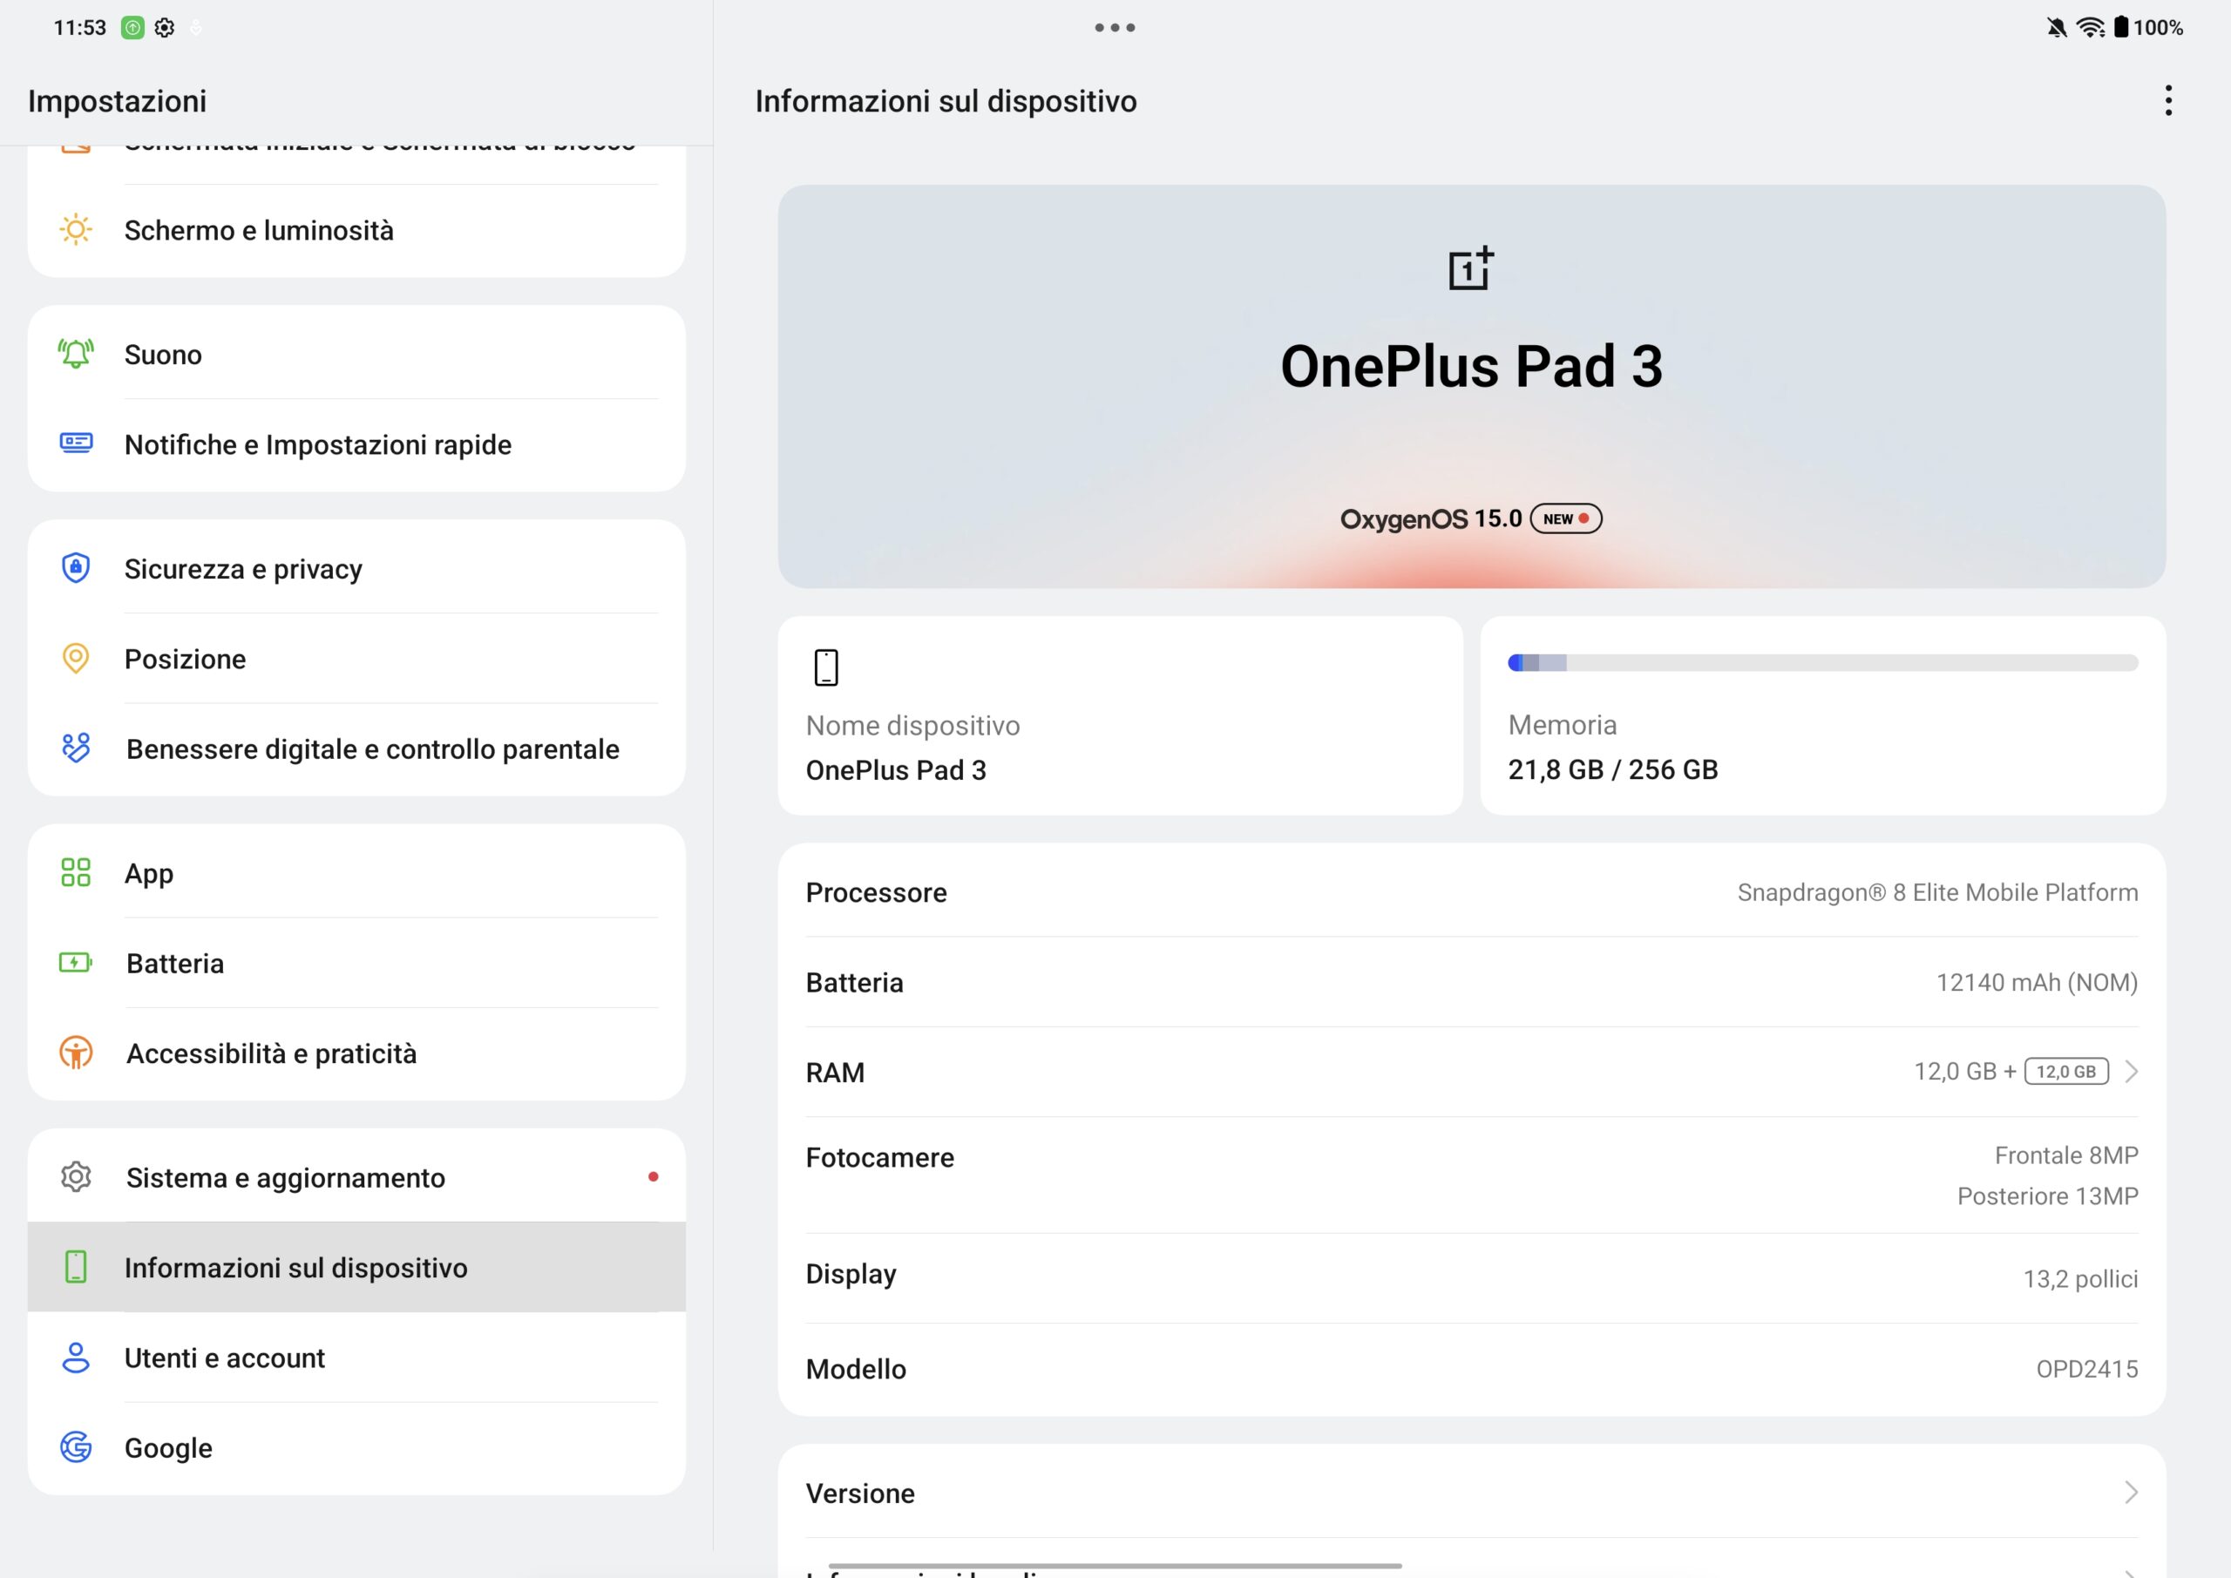Open Sistema e aggiornamento

[356, 1176]
